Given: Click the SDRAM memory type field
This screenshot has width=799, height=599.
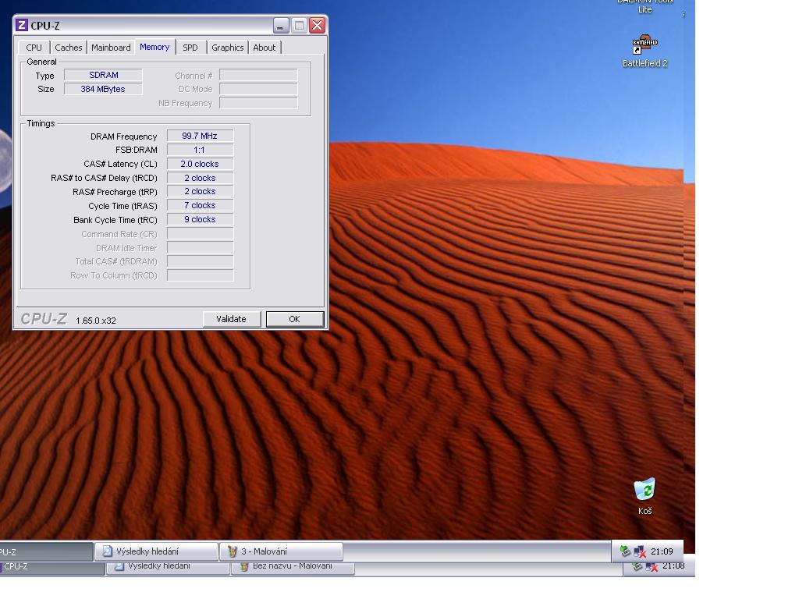Looking at the screenshot, I should [x=103, y=76].
